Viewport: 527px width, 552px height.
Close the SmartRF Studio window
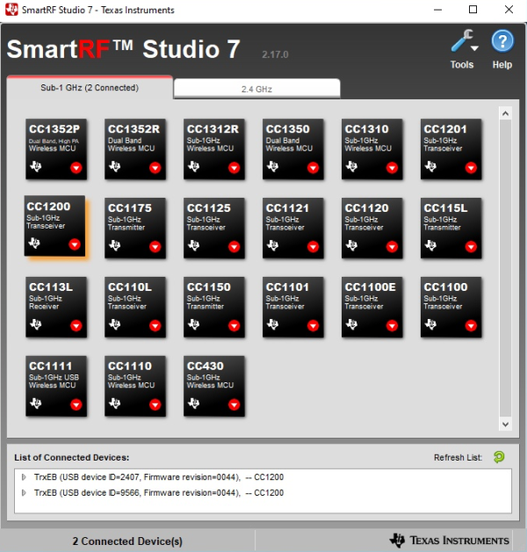pos(509,10)
